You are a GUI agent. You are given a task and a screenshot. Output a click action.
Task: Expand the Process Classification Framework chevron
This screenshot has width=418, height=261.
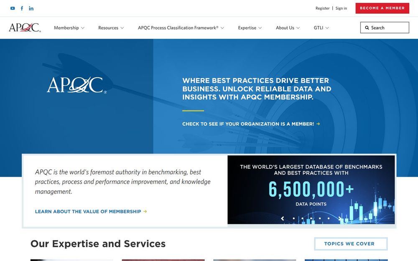(222, 28)
